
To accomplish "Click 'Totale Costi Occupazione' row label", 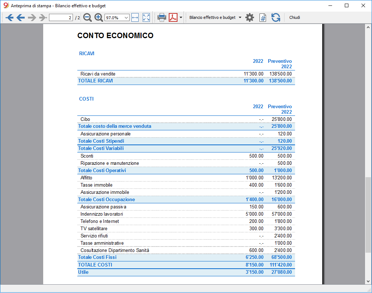I will pyautogui.click(x=106, y=200).
